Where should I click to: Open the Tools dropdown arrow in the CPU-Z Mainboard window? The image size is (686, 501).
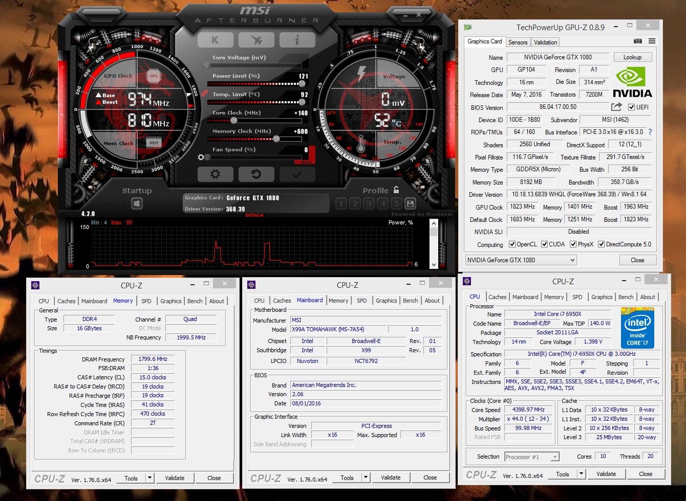coord(366,477)
